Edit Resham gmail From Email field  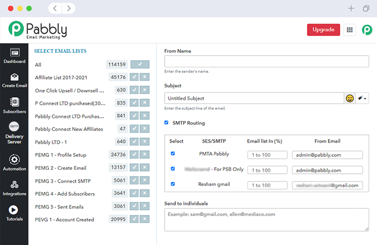327,185
